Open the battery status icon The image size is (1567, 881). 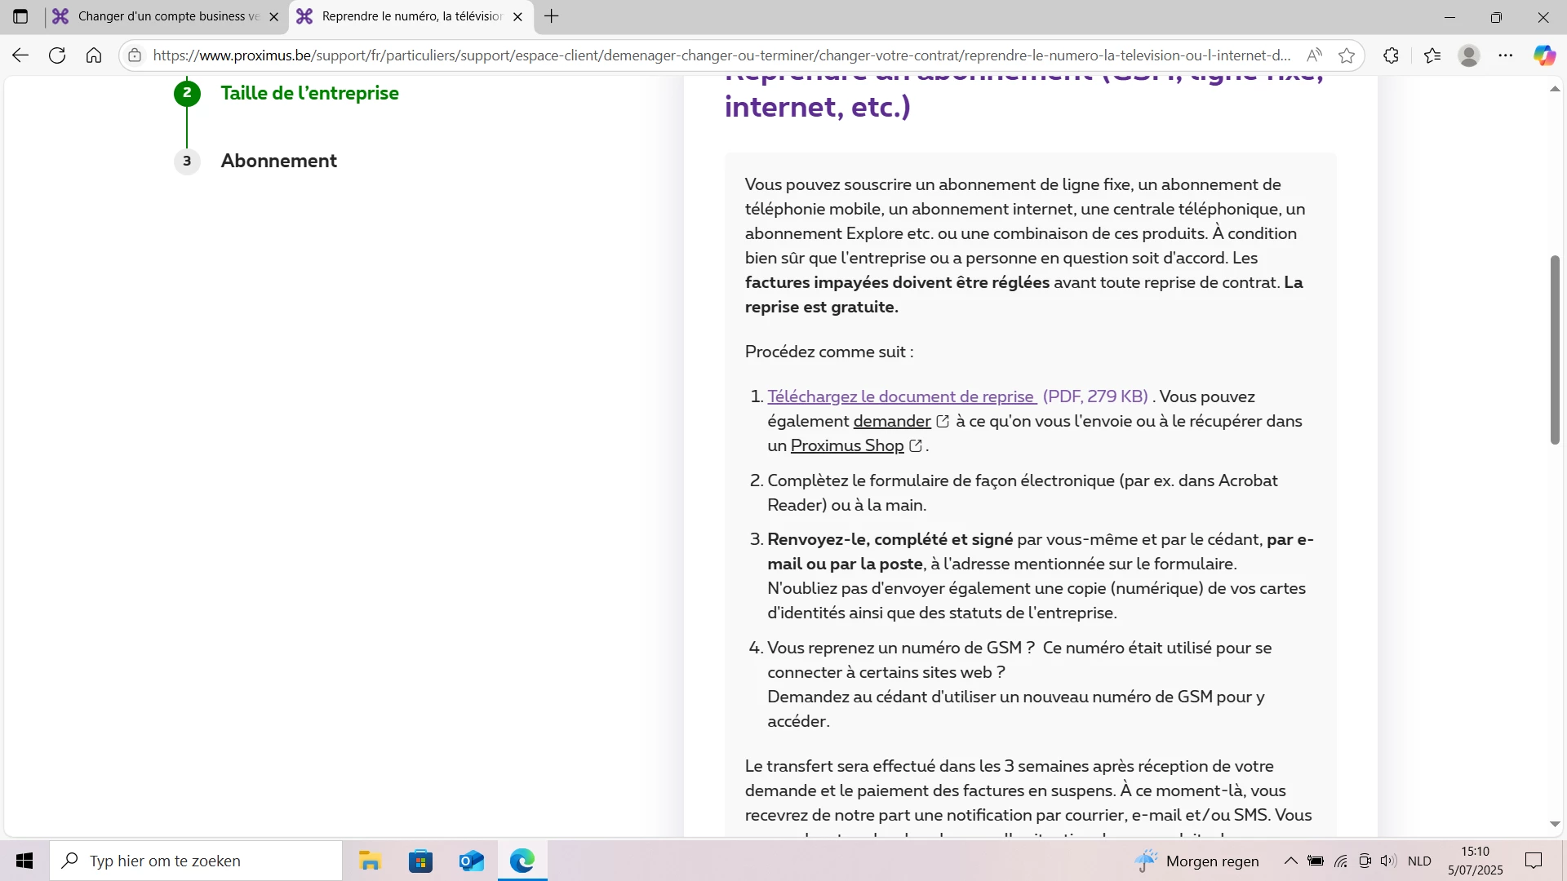[x=1316, y=861]
